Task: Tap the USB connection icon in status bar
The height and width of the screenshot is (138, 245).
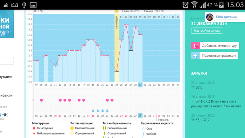Action: pyautogui.click(x=24, y=5)
